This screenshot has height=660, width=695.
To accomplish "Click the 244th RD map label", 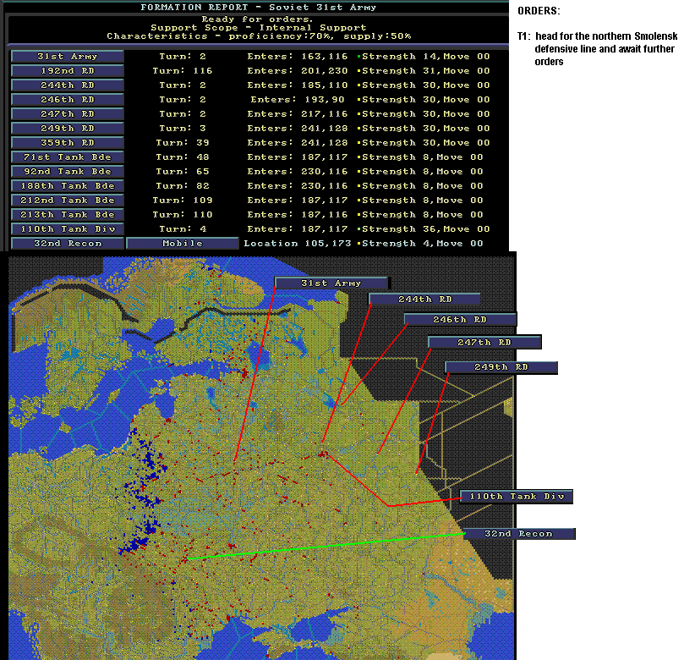I will (x=424, y=300).
